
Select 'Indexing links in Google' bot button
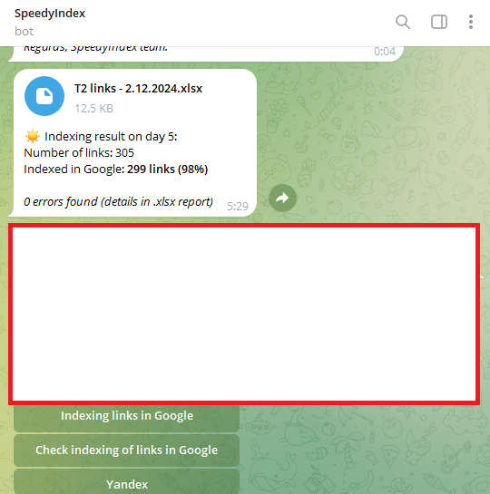tap(127, 416)
